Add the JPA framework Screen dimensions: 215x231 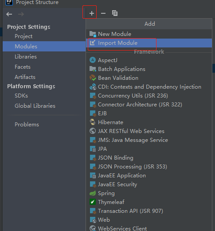pyautogui.click(x=149, y=149)
